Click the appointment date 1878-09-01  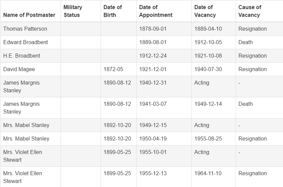153,29
